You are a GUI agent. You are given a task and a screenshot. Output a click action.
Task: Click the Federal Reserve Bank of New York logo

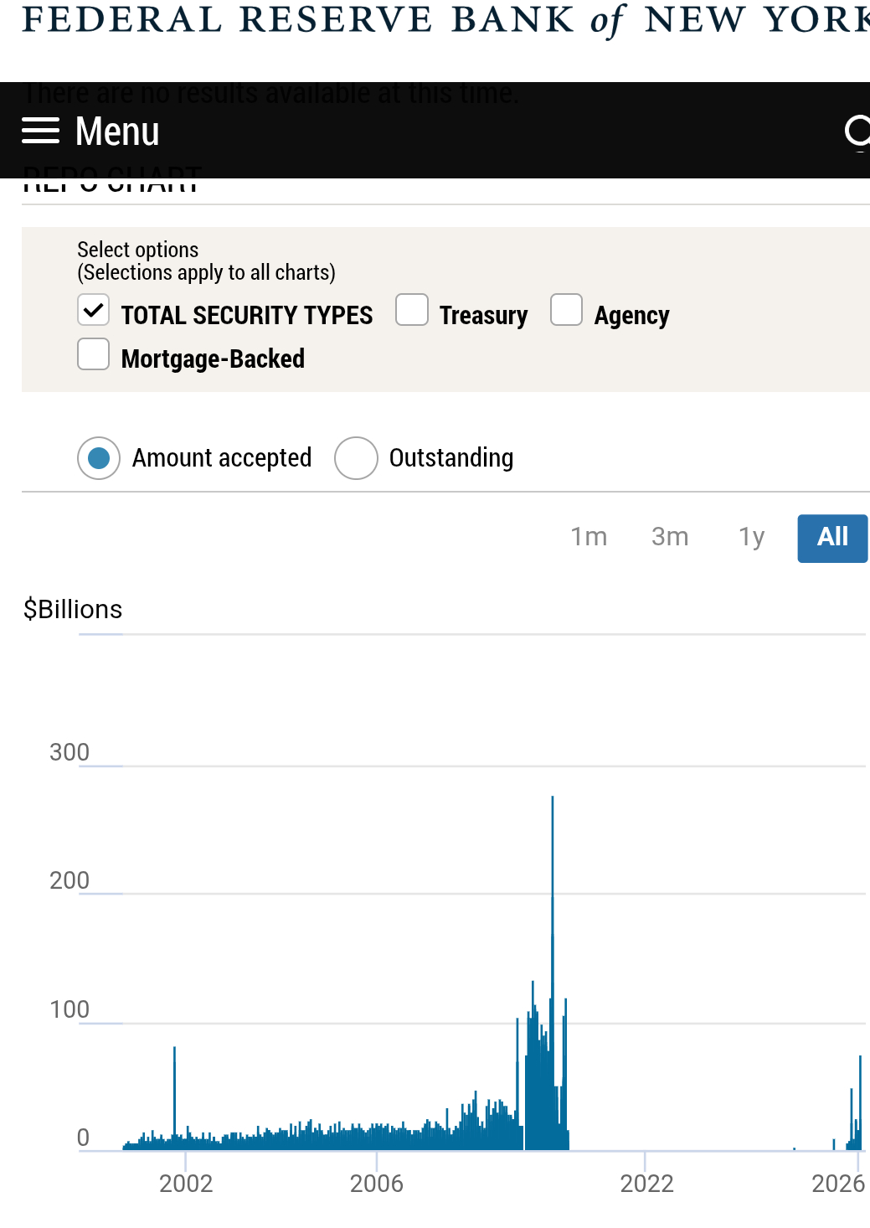pyautogui.click(x=444, y=20)
